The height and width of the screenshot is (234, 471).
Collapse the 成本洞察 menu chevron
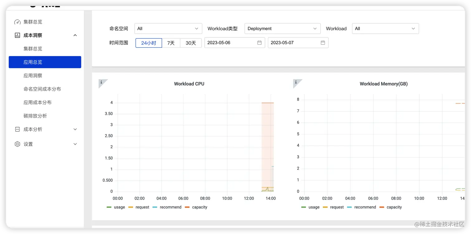[x=75, y=35]
